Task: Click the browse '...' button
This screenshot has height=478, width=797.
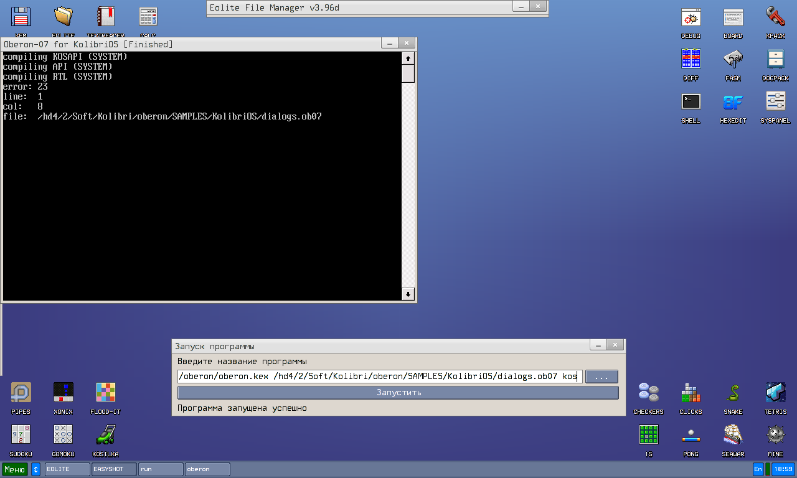Action: [x=601, y=377]
